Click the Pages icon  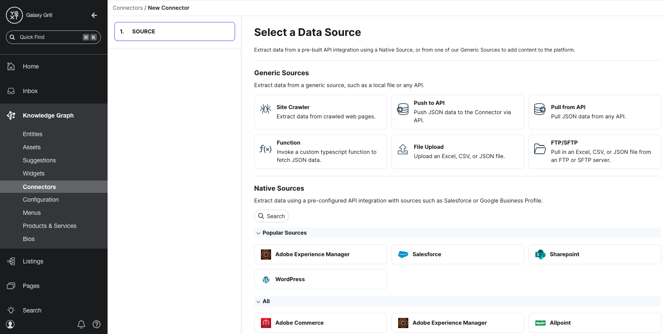pyautogui.click(x=11, y=286)
